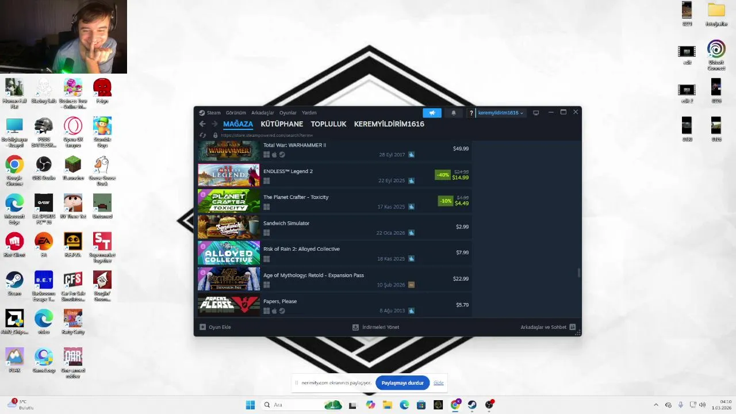The image size is (736, 414).
Task: Open File Explorer from the taskbar
Action: tap(387, 405)
